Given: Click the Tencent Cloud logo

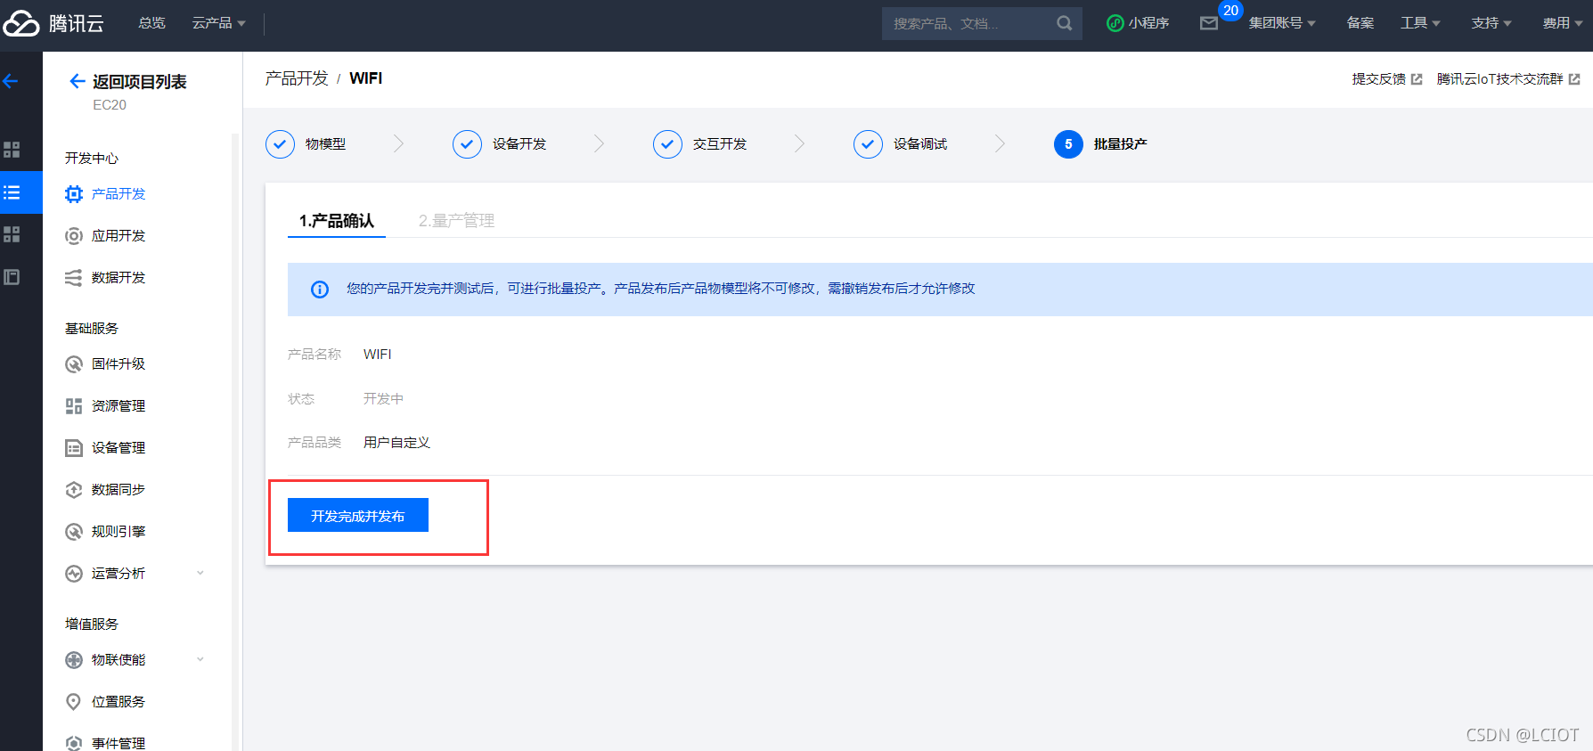Looking at the screenshot, I should pos(53,23).
